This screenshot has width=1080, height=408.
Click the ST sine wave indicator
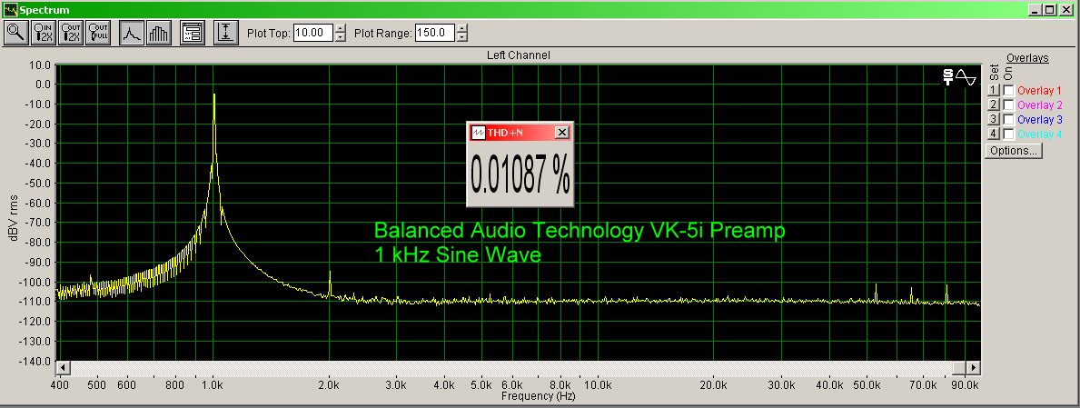pyautogui.click(x=959, y=76)
